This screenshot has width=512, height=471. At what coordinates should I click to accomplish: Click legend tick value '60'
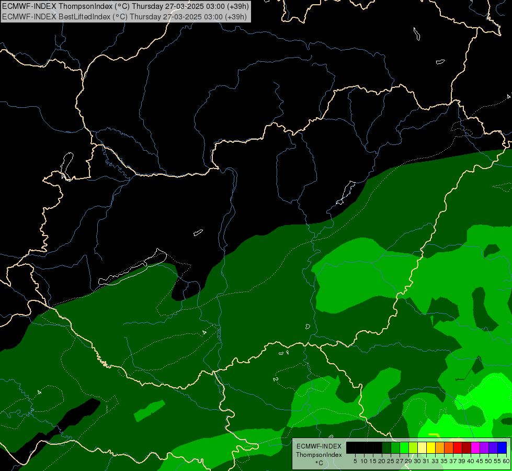coord(506,461)
